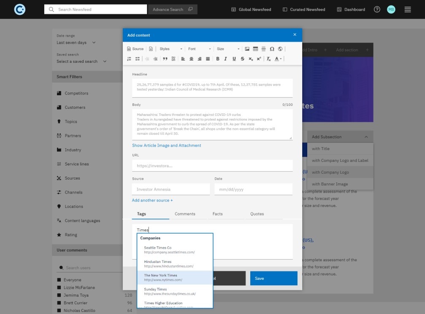
Task: Close the Add content dialog
Action: pyautogui.click(x=295, y=35)
